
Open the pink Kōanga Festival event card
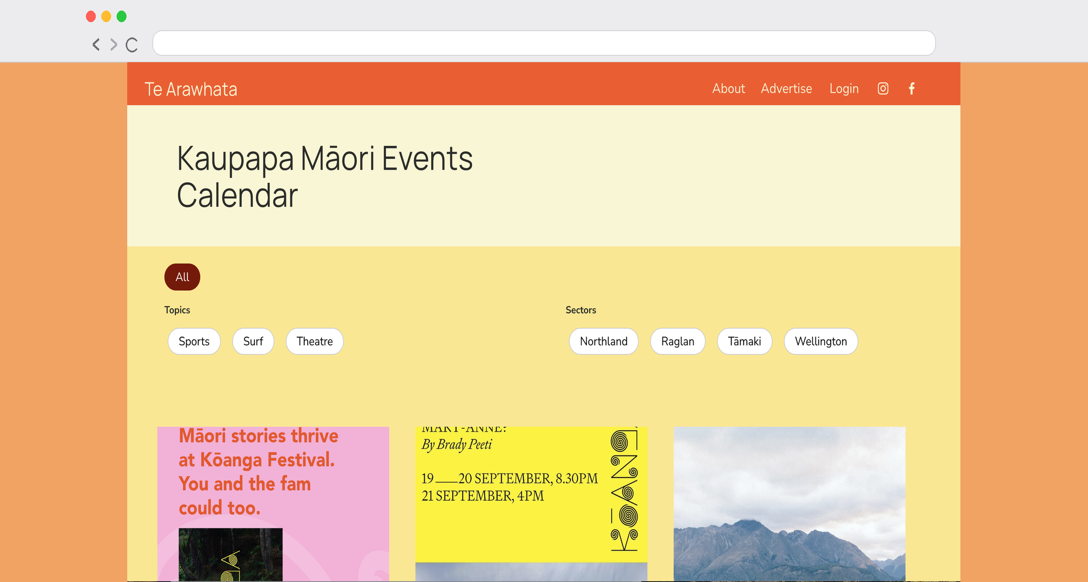point(273,504)
